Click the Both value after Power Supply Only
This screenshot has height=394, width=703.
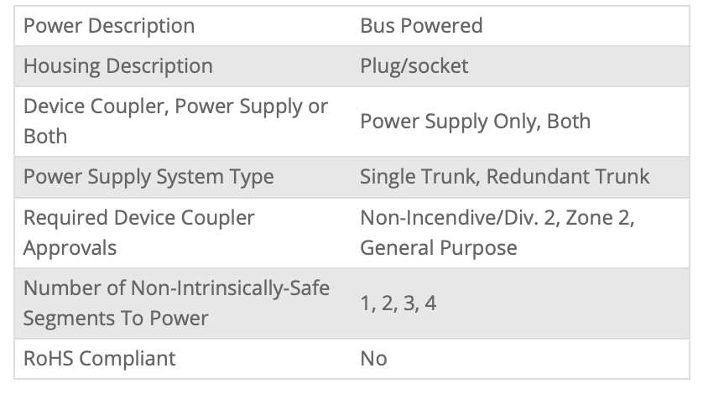[x=569, y=122]
